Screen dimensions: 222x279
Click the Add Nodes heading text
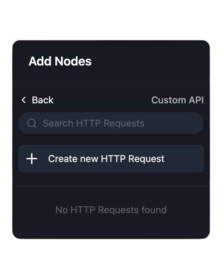click(x=60, y=61)
